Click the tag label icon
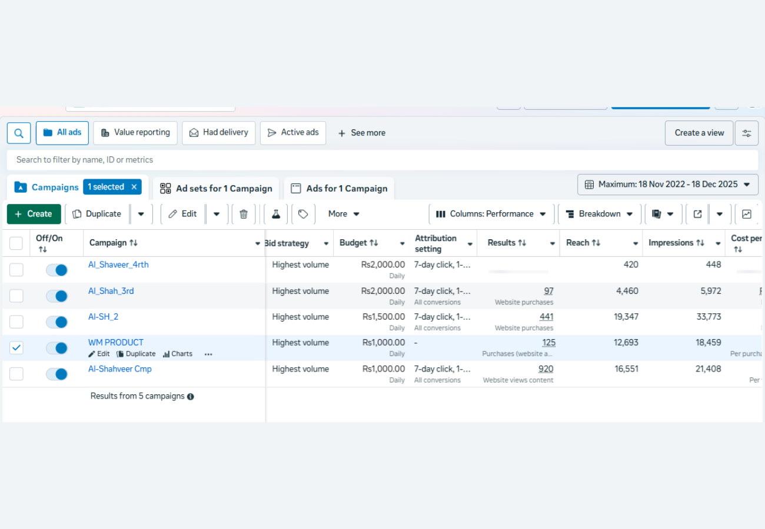The image size is (765, 529). [303, 214]
